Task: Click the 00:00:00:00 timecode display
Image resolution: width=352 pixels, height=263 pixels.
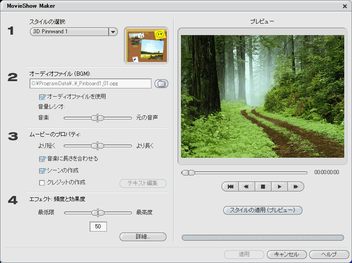Action: click(x=327, y=172)
